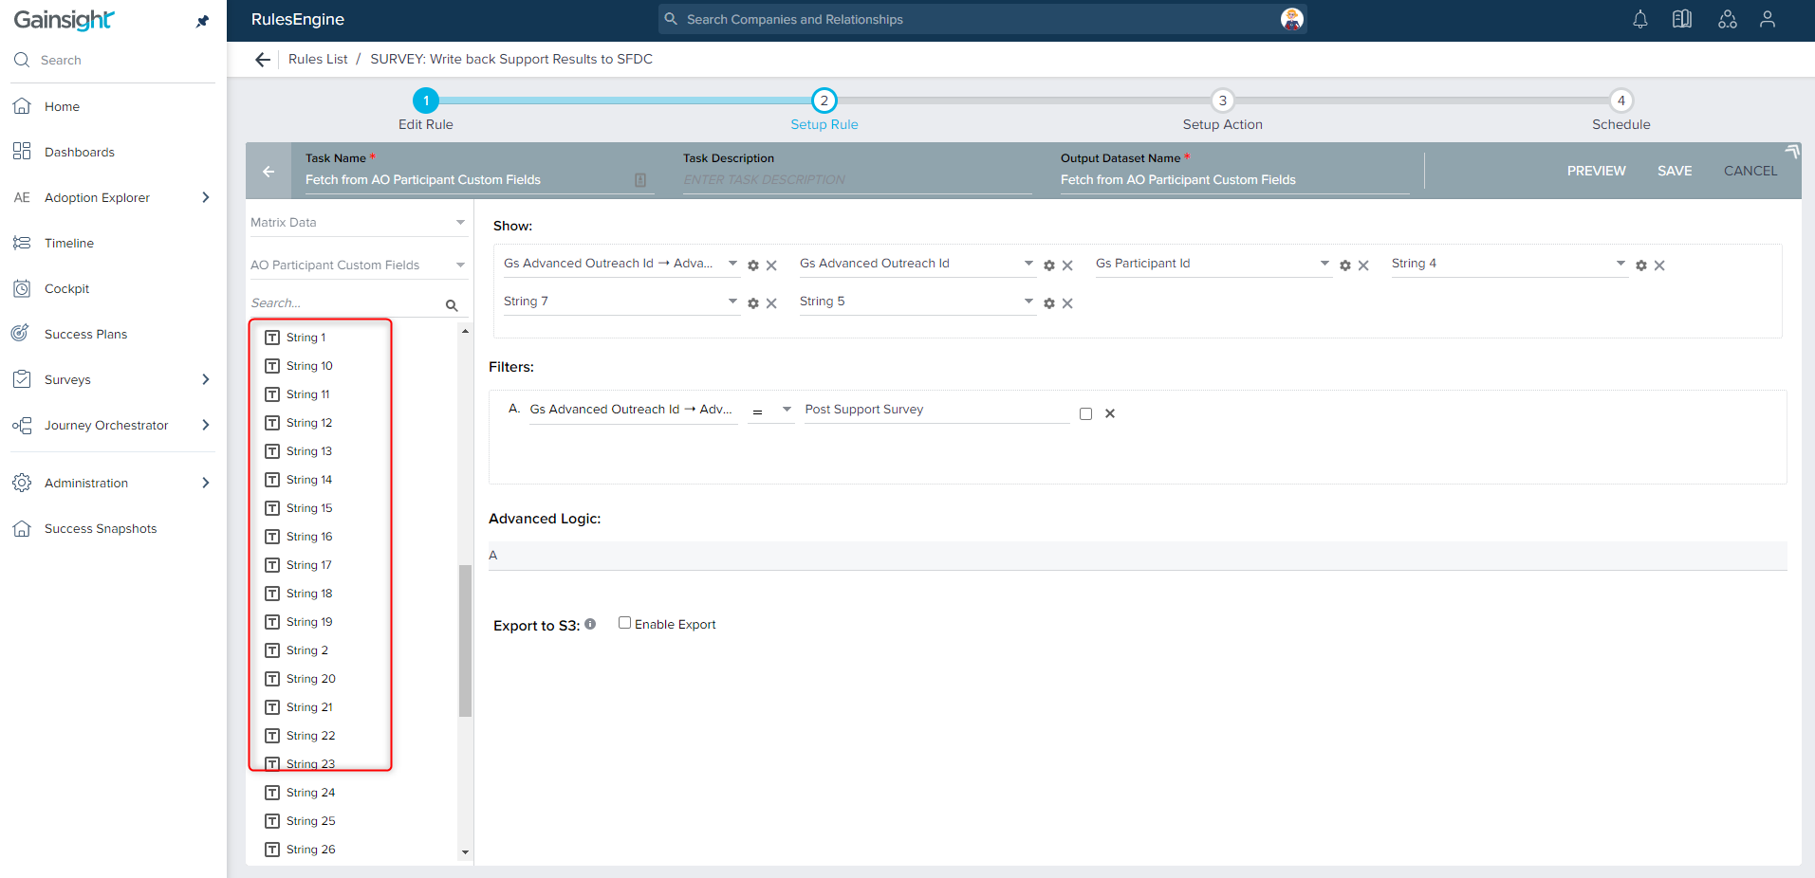Expand Administration submenu chevron
The height and width of the screenshot is (878, 1815).
[x=206, y=483]
